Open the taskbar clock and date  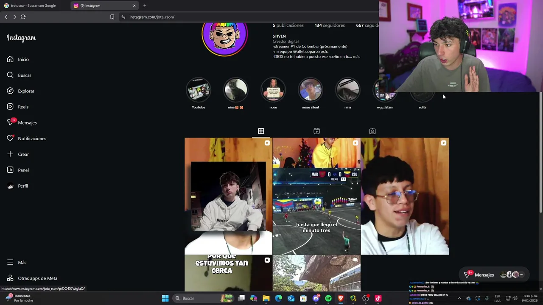tap(530, 298)
